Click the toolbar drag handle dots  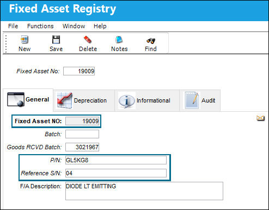6,44
